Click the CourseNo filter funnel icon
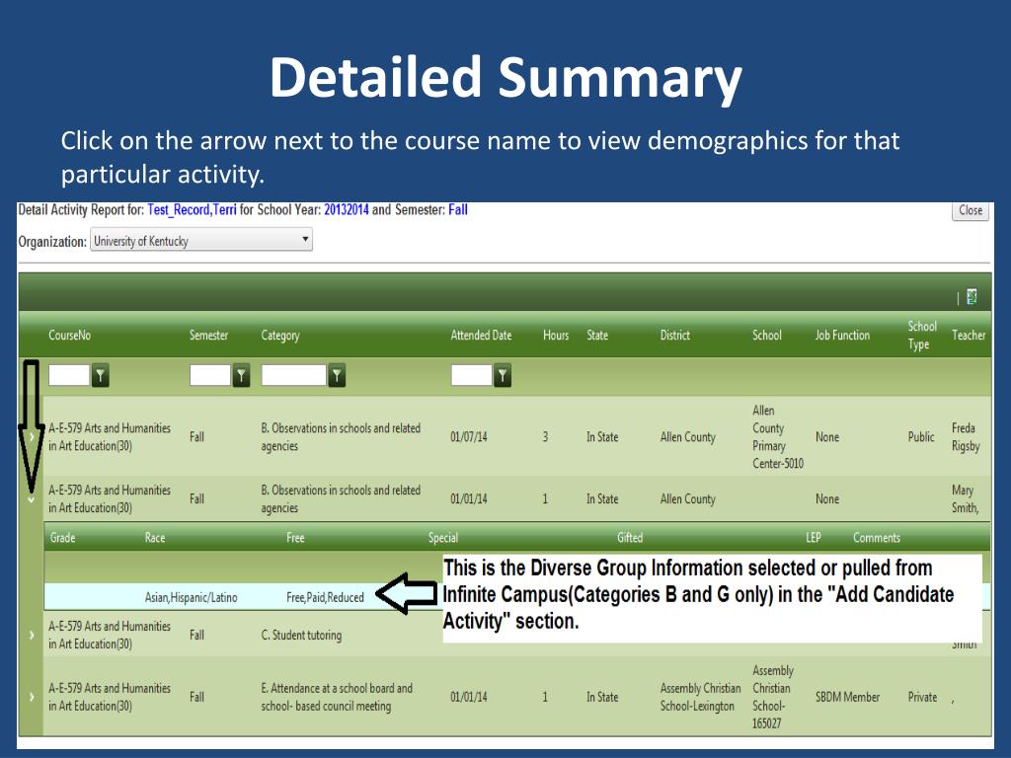 (x=100, y=375)
